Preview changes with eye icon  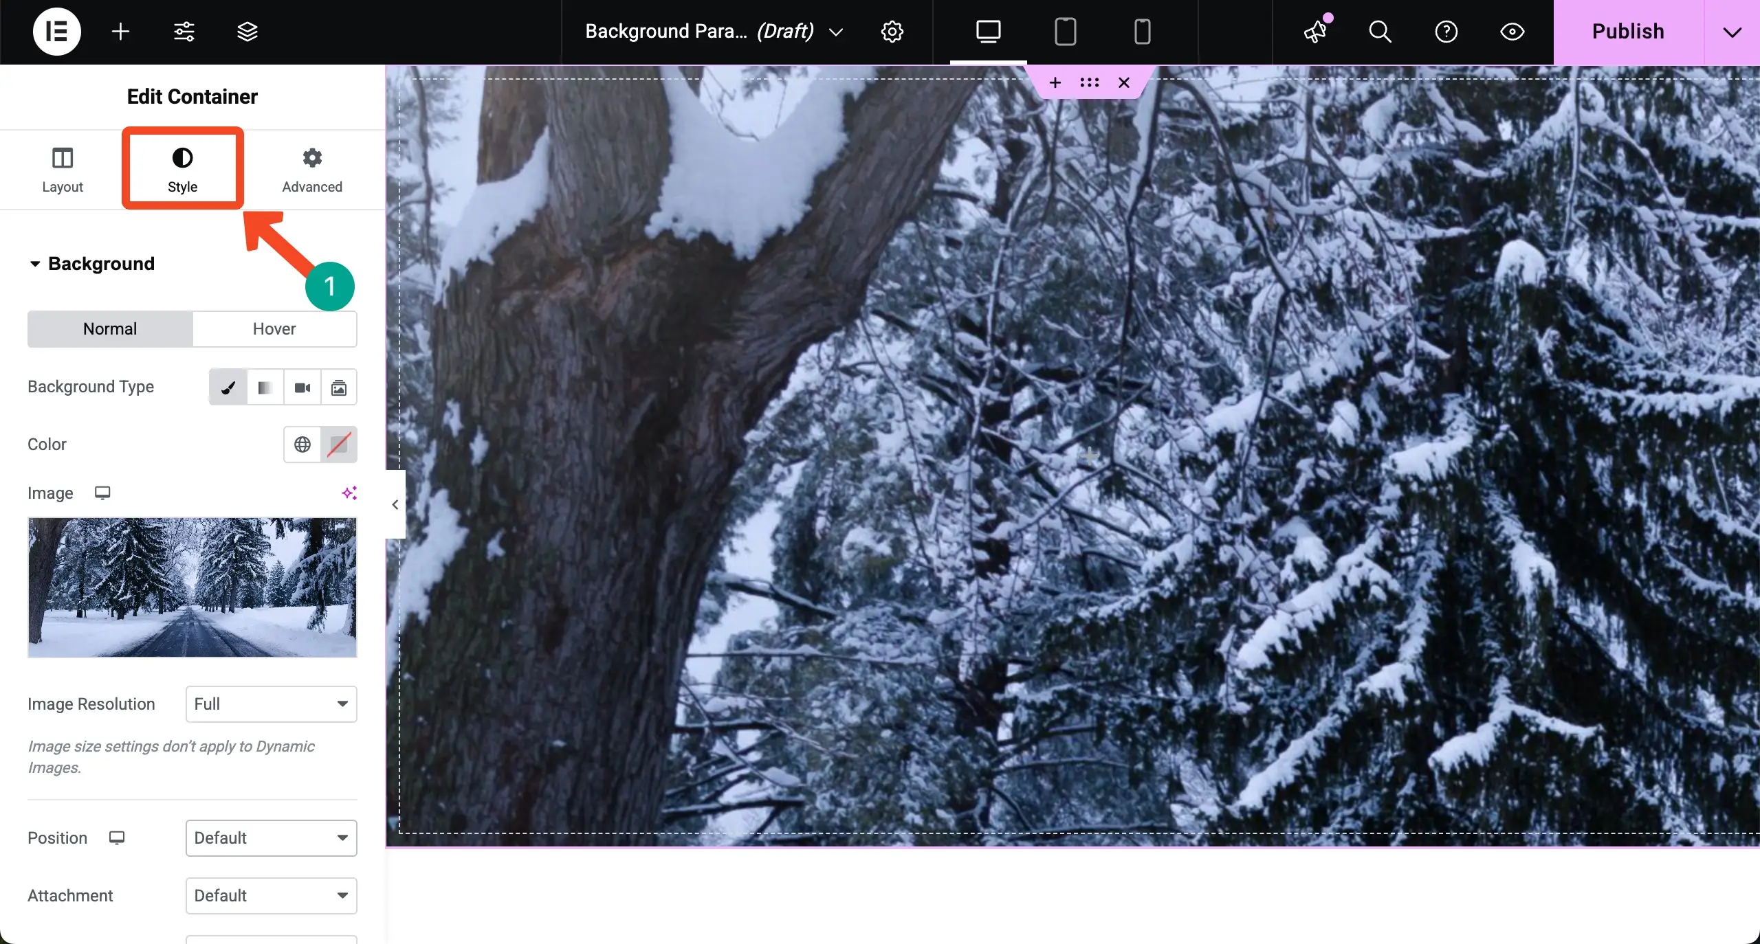pyautogui.click(x=1512, y=32)
